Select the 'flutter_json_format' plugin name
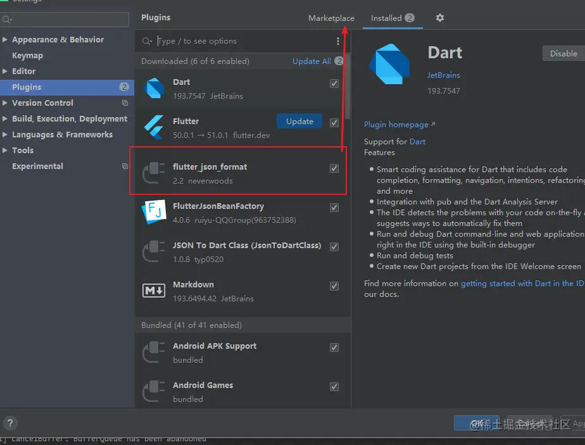Viewport: 585px width, 445px height. tap(210, 166)
